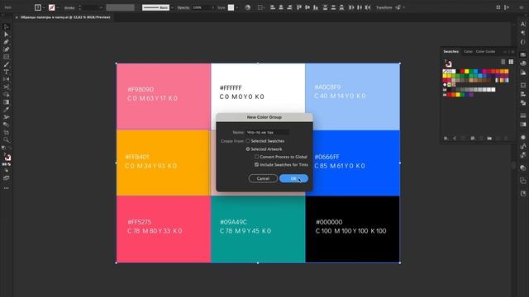529x297 pixels.
Task: Click the #FF5275 red color block
Action: click(164, 229)
